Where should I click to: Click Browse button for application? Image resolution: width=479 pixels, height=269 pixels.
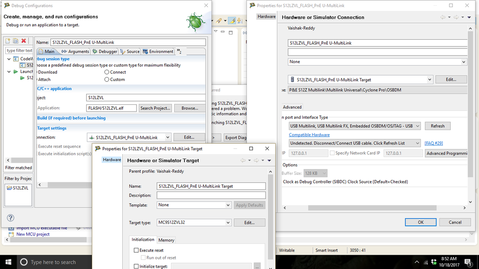point(190,108)
